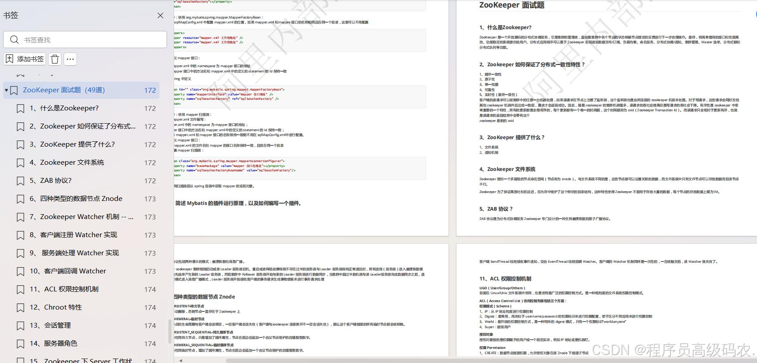The width and height of the screenshot is (757, 363).
Task: Open bookmark 4、Zookeeper 文件系统
Action: (x=67, y=163)
